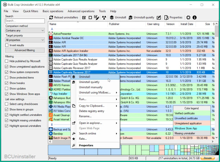This screenshot has height=162, width=220.
Task: Click the AOMEI Partition row icon
Action: [51, 89]
